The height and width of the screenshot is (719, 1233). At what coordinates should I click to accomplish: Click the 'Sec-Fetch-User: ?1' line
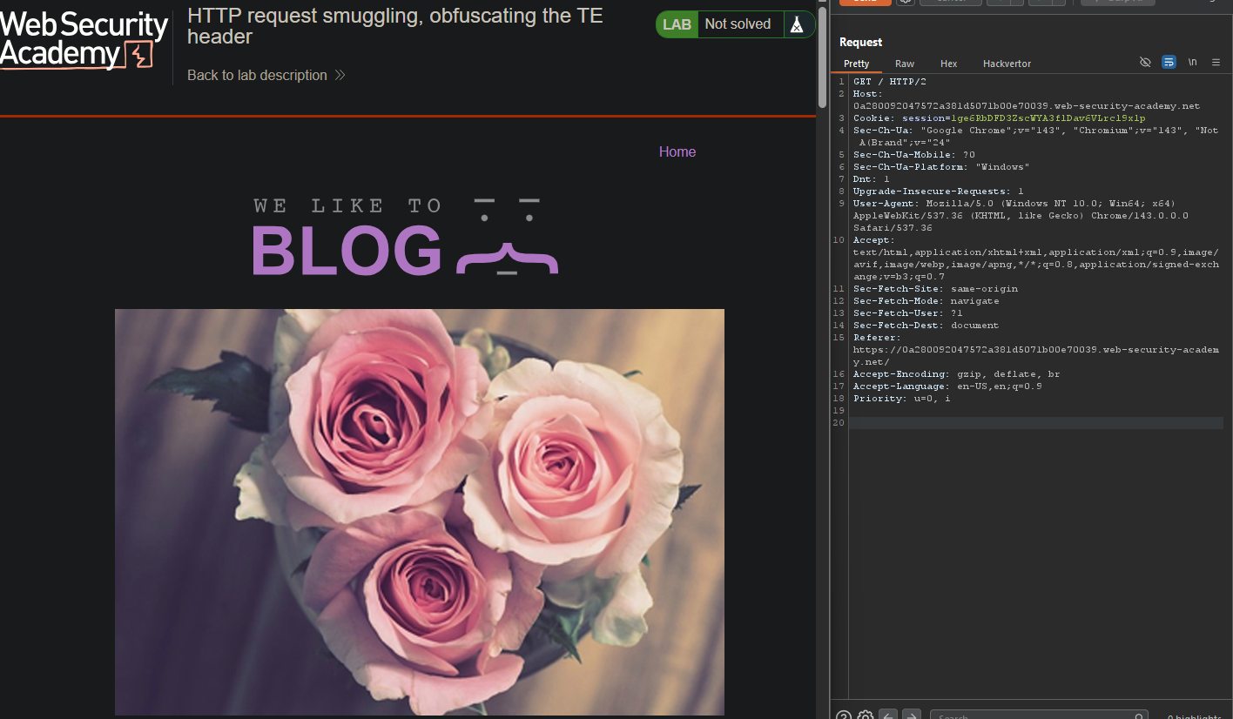[x=908, y=312]
